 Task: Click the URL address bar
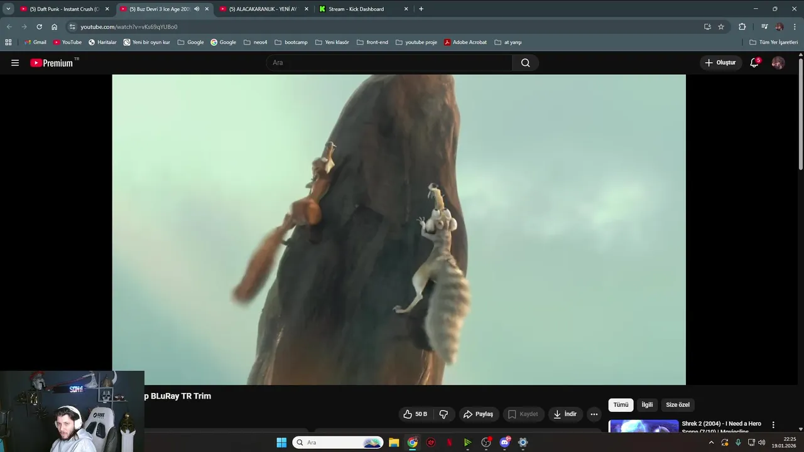[383, 27]
